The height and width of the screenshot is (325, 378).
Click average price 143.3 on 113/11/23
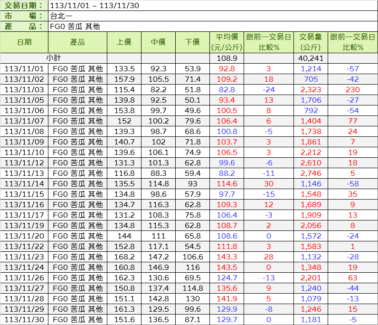coord(227,257)
